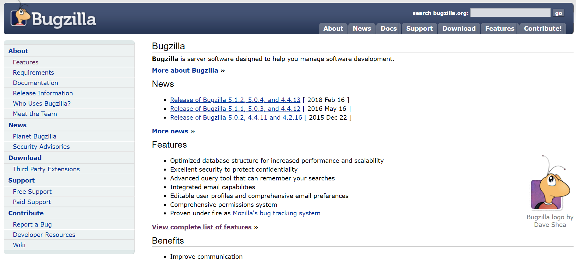Switch to the Docs tab
The width and height of the screenshot is (576, 260).
[x=388, y=29]
